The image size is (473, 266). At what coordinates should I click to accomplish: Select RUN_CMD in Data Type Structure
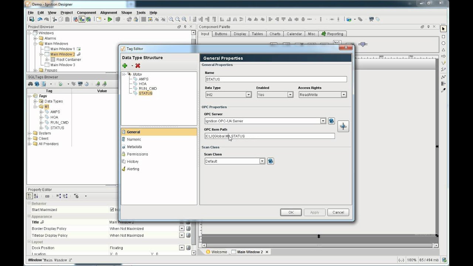[x=148, y=89]
